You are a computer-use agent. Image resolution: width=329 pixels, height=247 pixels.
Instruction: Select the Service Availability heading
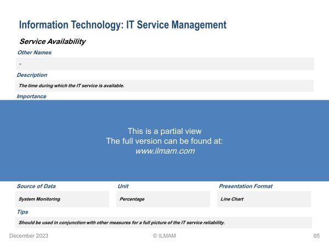click(53, 42)
